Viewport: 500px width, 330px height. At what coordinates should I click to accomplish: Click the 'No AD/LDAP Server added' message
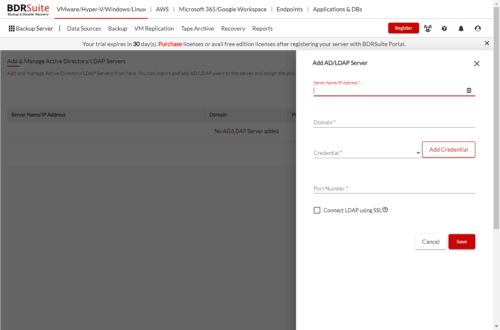[x=247, y=131]
